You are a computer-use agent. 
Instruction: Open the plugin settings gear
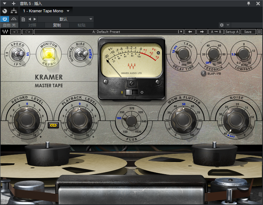pos(222,25)
